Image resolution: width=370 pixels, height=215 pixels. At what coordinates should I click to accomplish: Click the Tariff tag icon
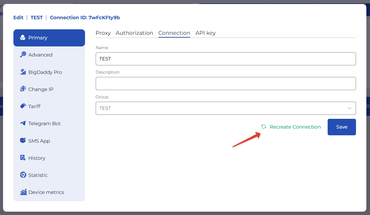tap(23, 106)
